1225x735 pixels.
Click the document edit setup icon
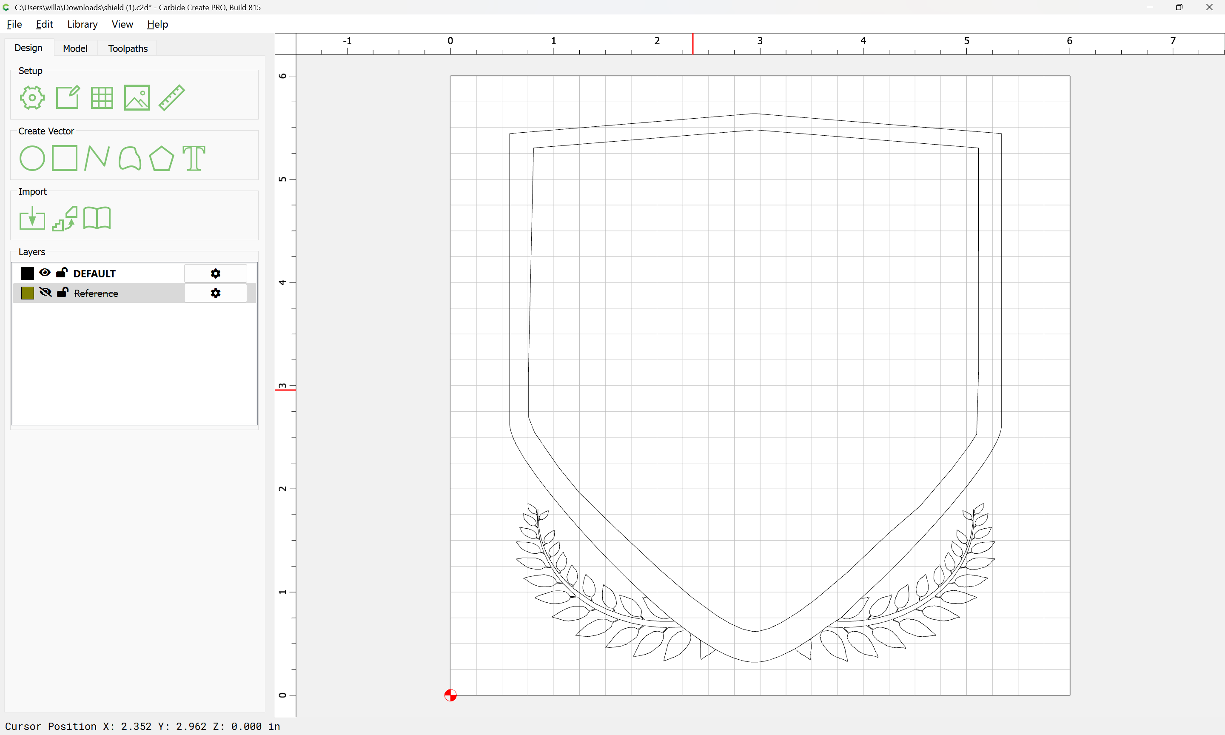click(67, 97)
